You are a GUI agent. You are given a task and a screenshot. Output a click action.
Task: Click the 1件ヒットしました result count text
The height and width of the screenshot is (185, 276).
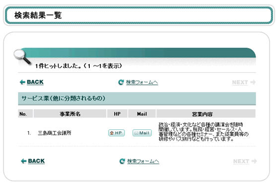(x=78, y=66)
